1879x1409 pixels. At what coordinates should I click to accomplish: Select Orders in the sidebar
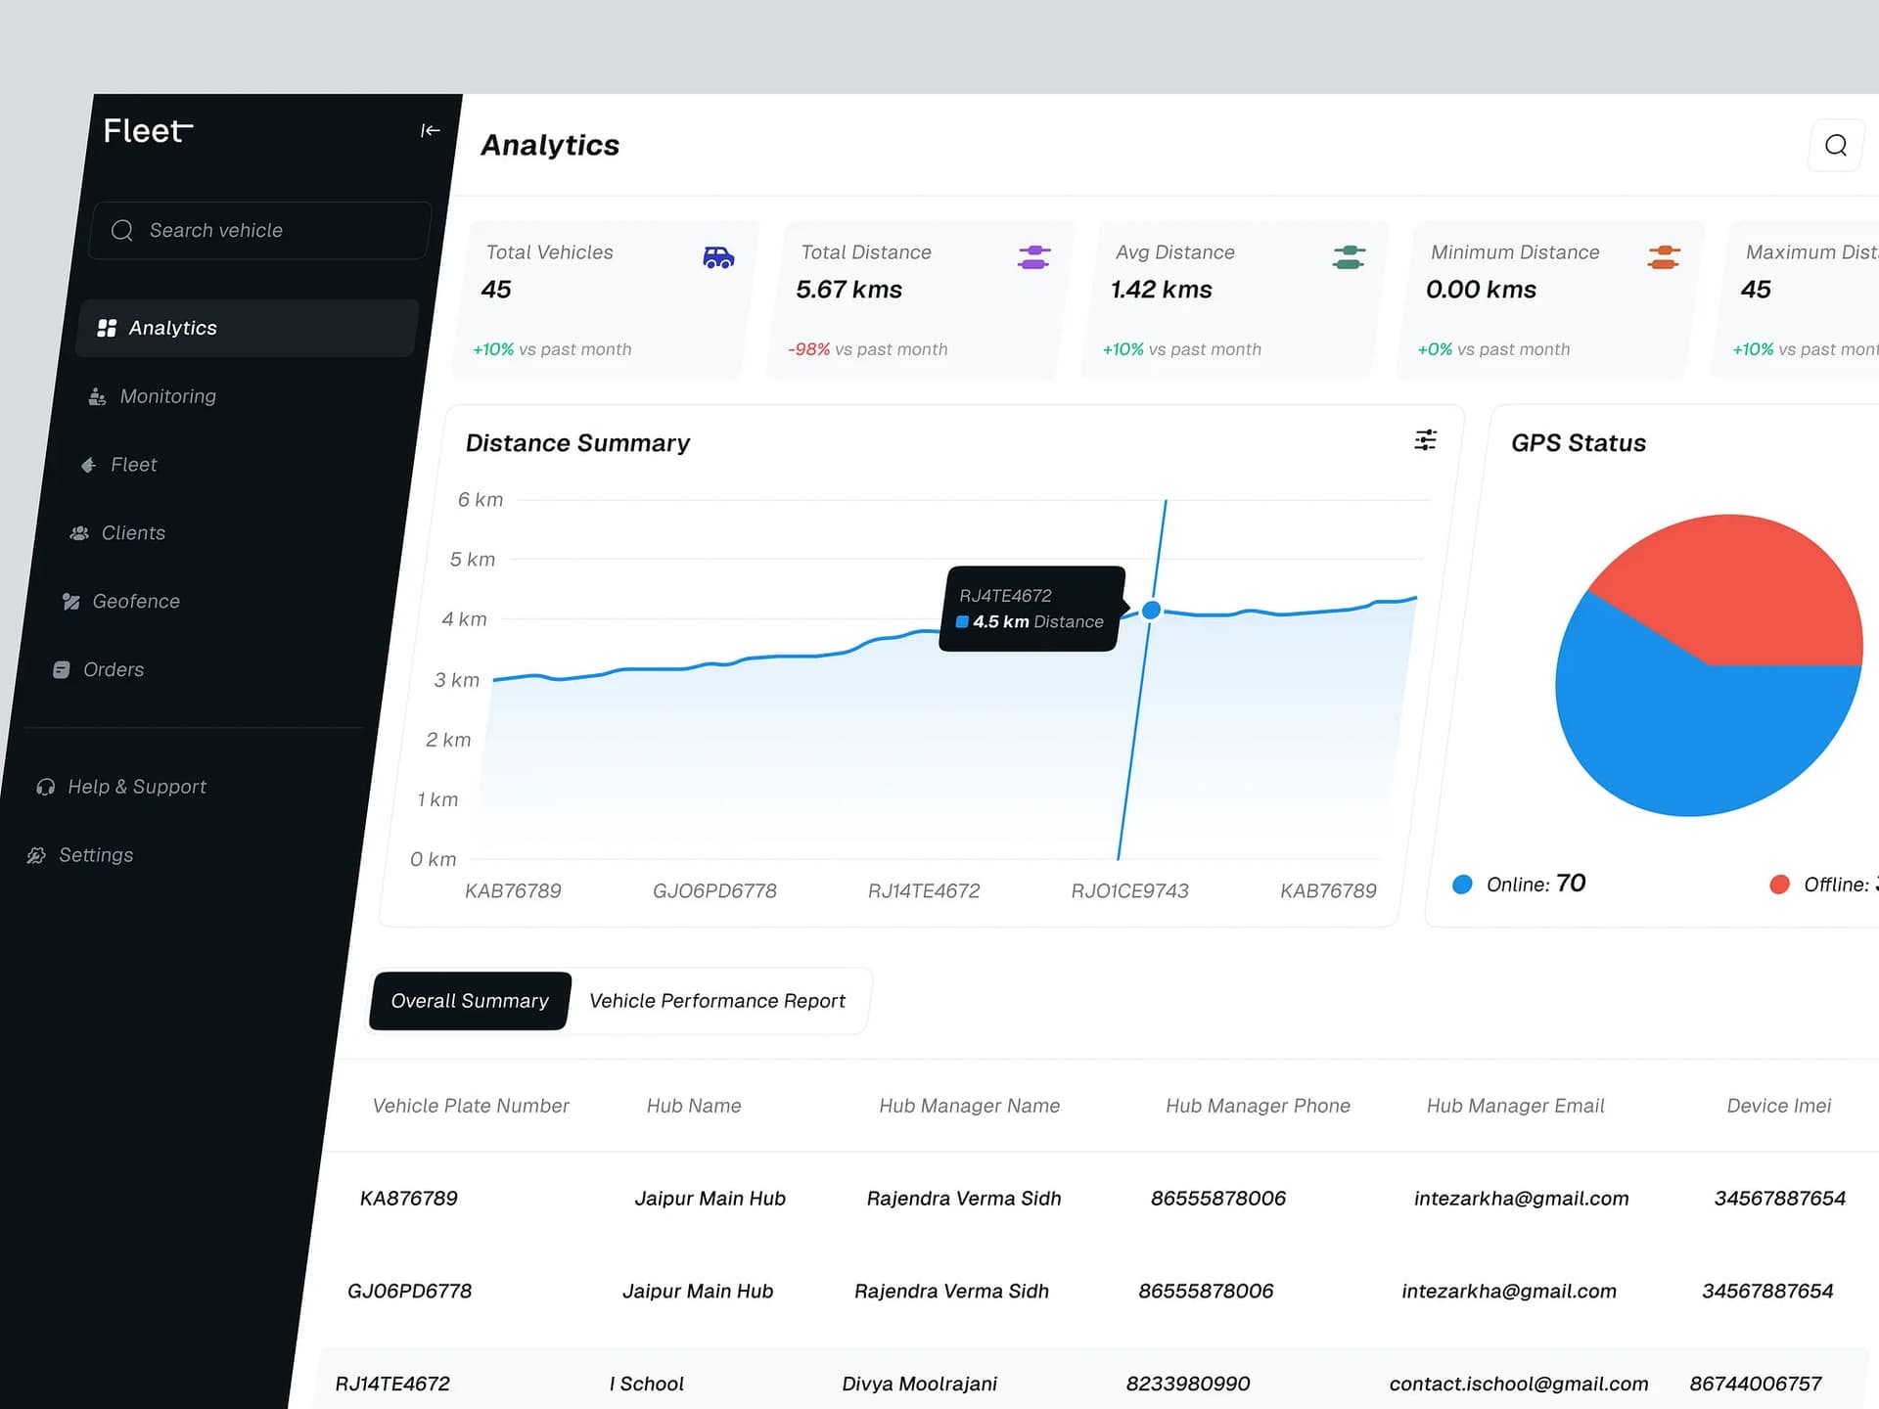point(114,670)
